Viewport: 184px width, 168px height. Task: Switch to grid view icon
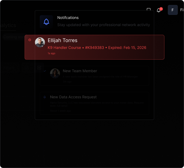point(27,68)
